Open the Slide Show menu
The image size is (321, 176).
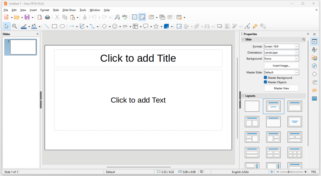69,10
